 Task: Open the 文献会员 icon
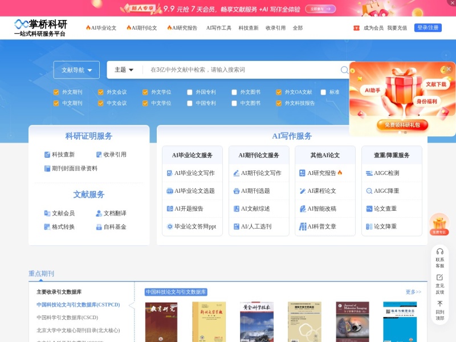pos(47,213)
